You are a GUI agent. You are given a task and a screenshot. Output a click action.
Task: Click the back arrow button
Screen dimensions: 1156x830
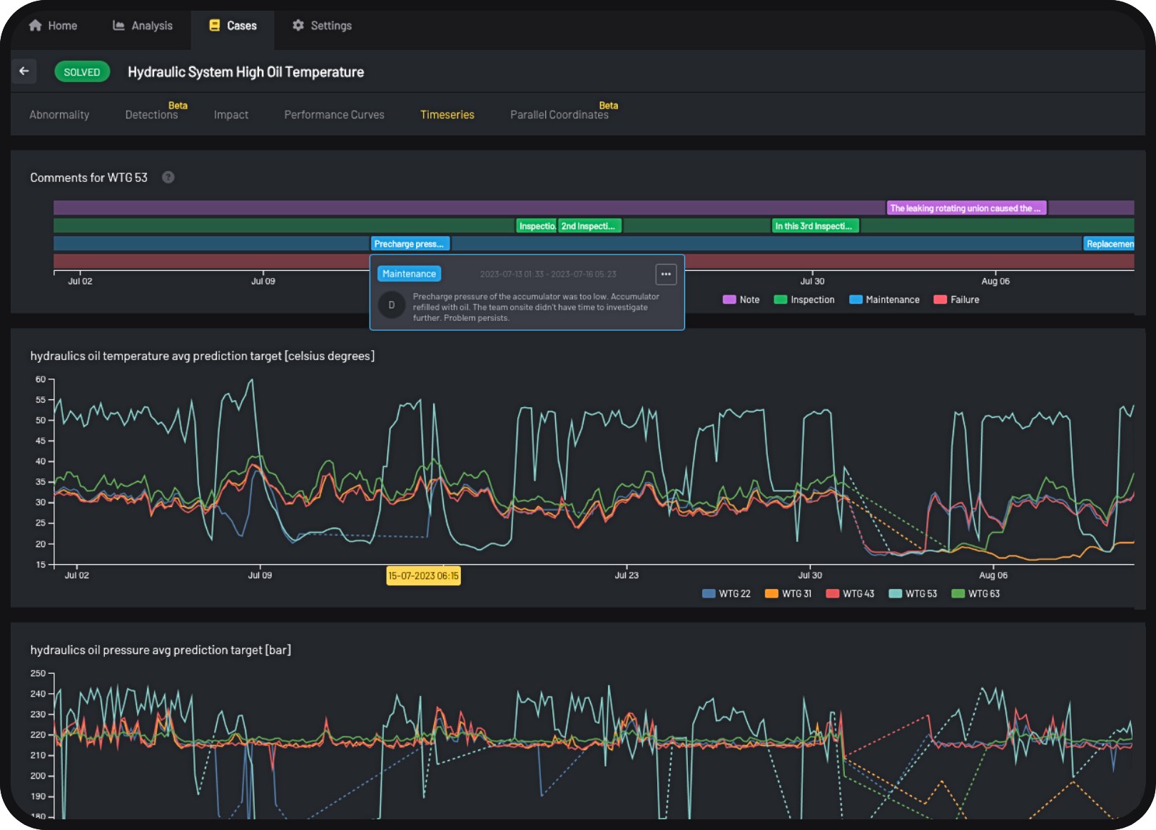tap(24, 71)
